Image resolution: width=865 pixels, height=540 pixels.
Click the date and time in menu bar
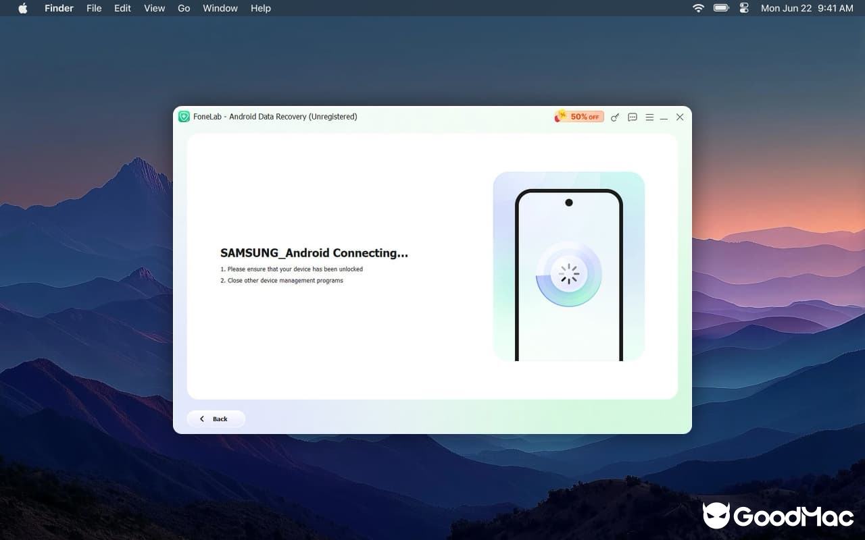tap(807, 8)
